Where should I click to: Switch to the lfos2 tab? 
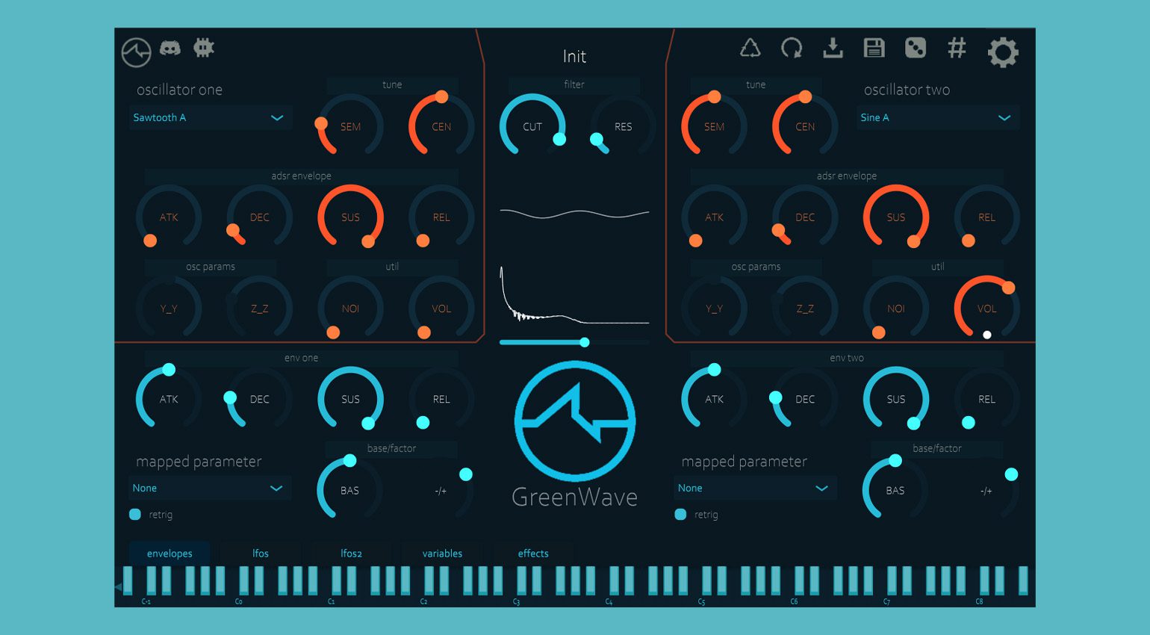pyautogui.click(x=351, y=553)
